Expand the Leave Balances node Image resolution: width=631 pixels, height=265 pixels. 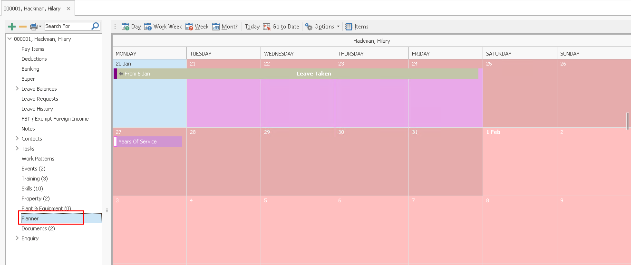pos(17,89)
